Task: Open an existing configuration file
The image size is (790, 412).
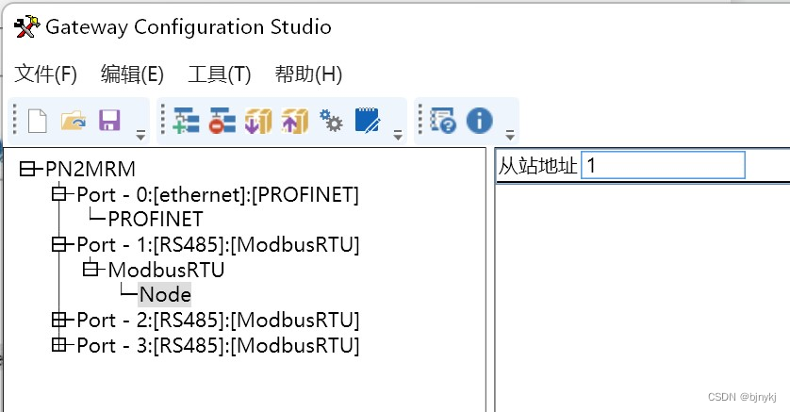Action: tap(73, 122)
